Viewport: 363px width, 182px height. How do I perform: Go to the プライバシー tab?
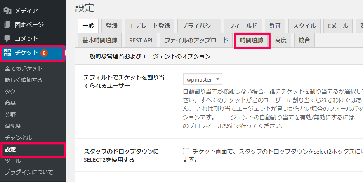(x=199, y=26)
